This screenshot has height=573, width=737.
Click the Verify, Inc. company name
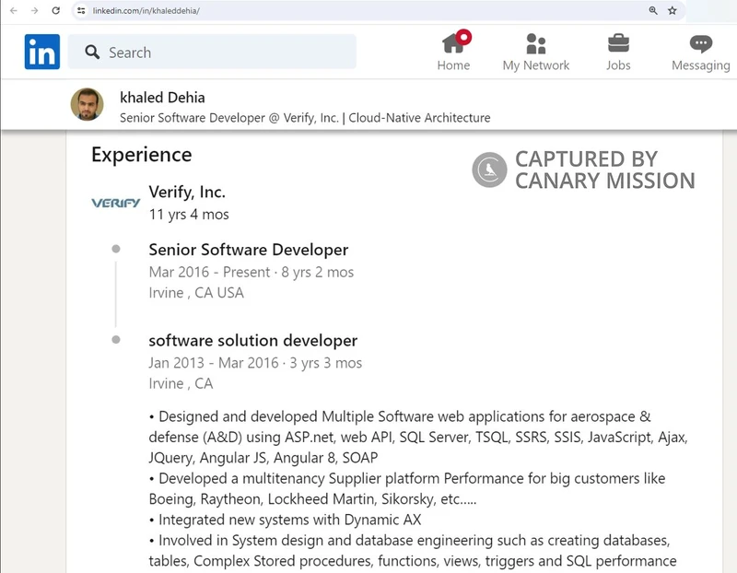187,192
